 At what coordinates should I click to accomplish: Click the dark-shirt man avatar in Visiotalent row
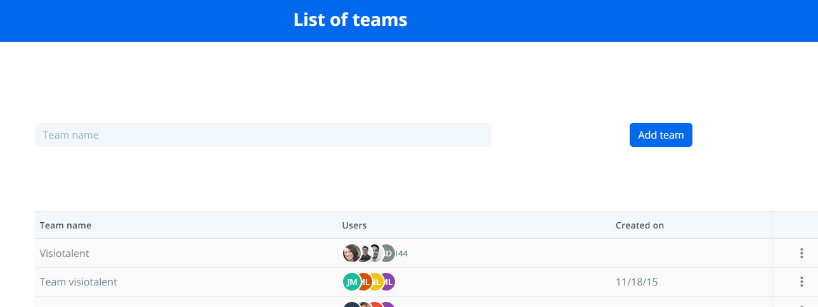pyautogui.click(x=364, y=253)
